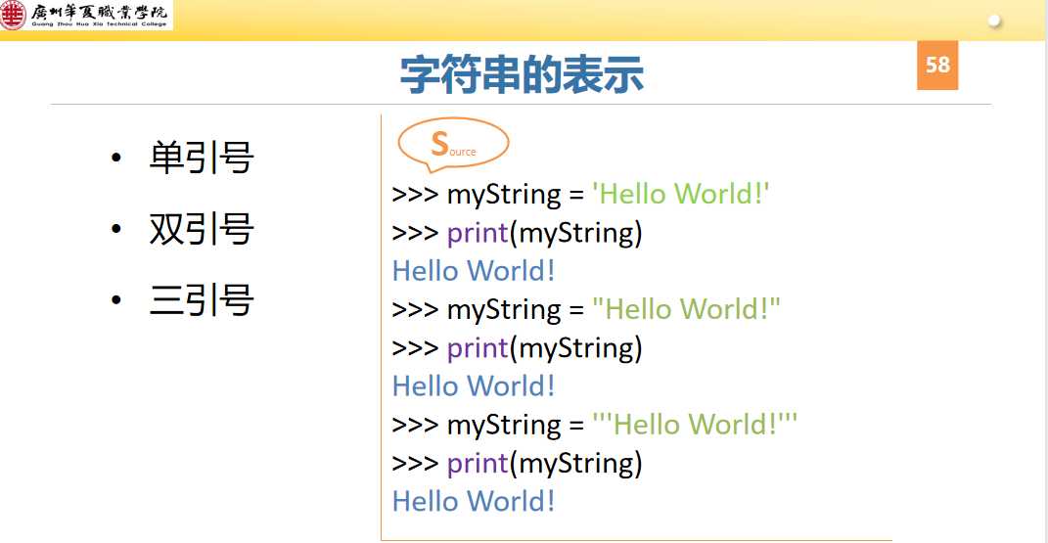Click the 双引号 bullet item
This screenshot has width=1048, height=543.
(202, 229)
